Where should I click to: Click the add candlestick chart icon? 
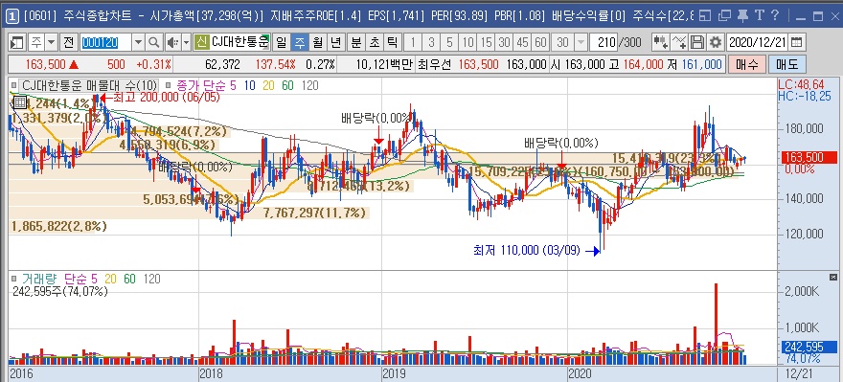point(661,42)
